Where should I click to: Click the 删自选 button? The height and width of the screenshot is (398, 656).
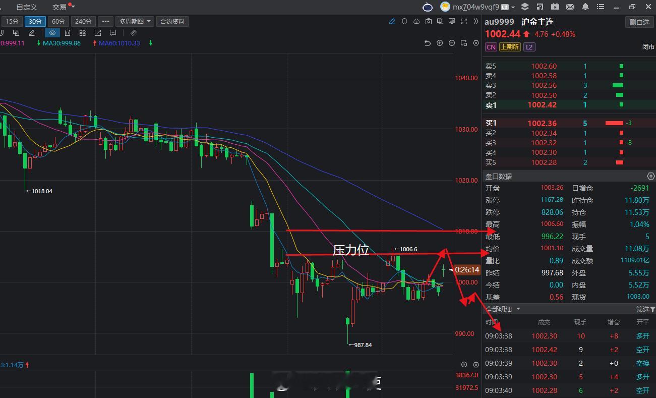(639, 22)
